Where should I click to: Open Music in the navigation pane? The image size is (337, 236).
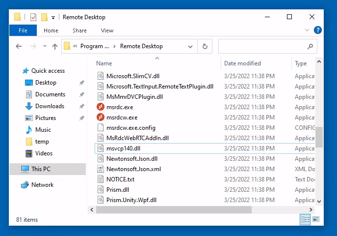(x=43, y=130)
